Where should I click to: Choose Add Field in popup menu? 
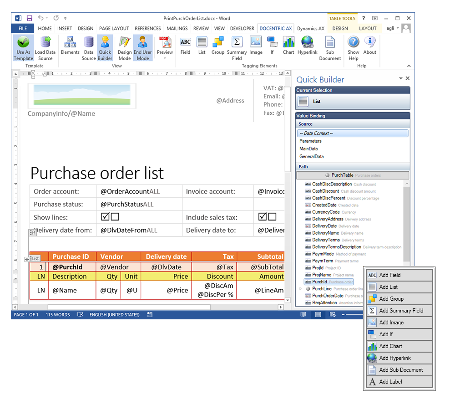(399, 275)
